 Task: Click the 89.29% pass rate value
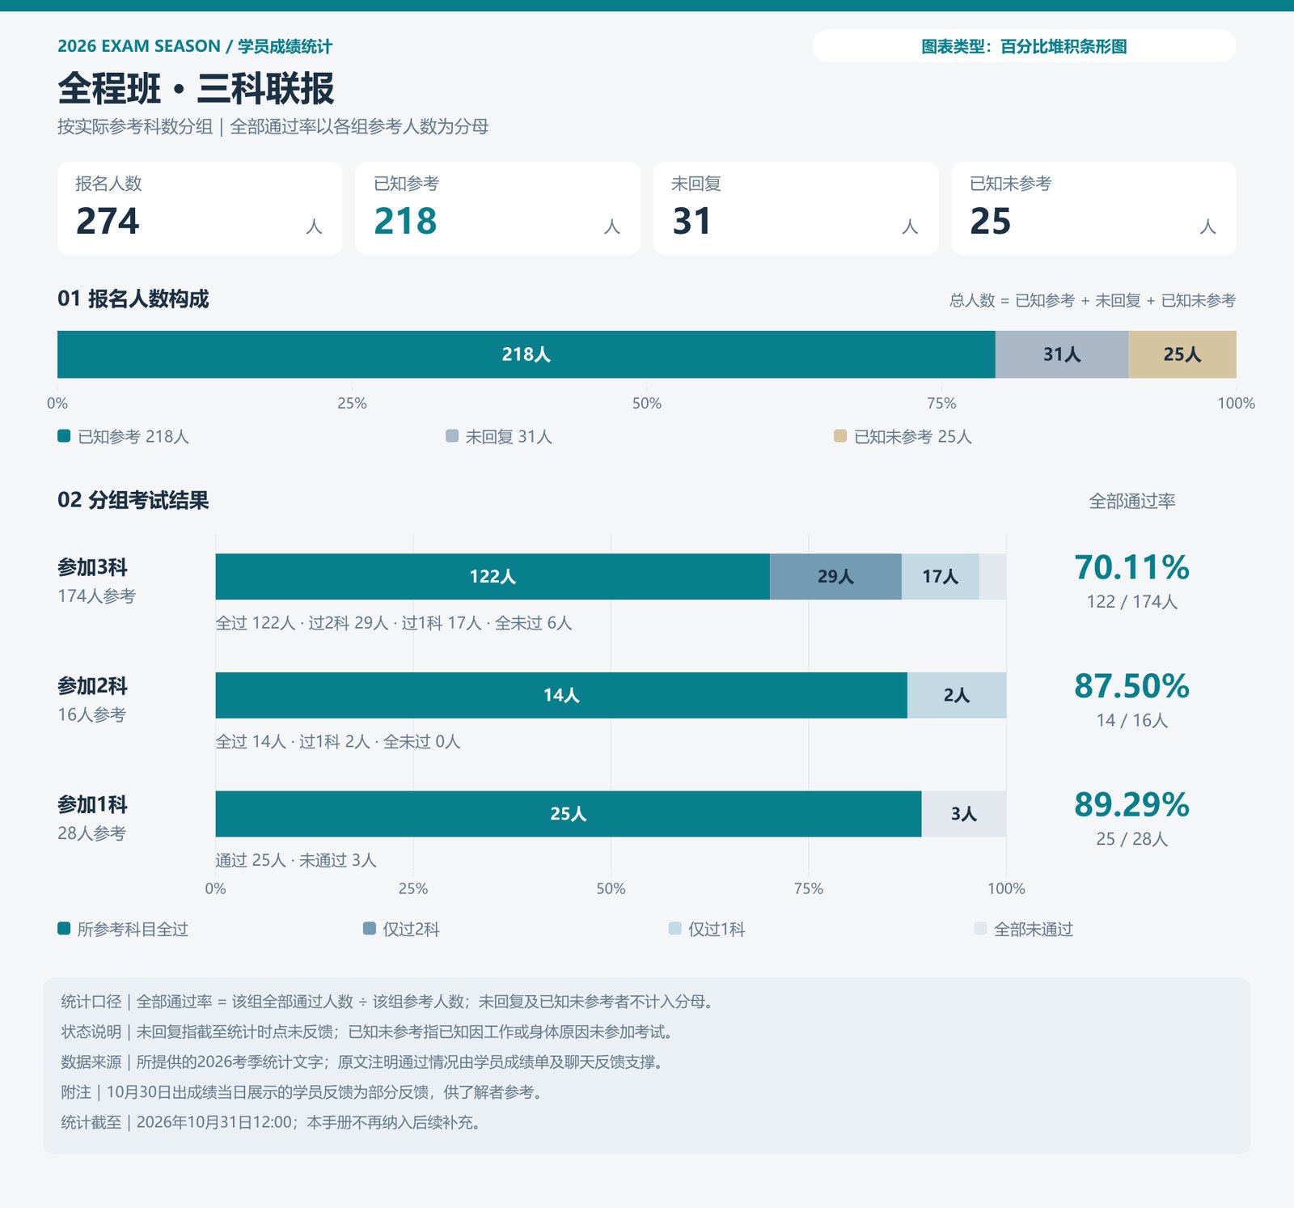pos(1131,805)
